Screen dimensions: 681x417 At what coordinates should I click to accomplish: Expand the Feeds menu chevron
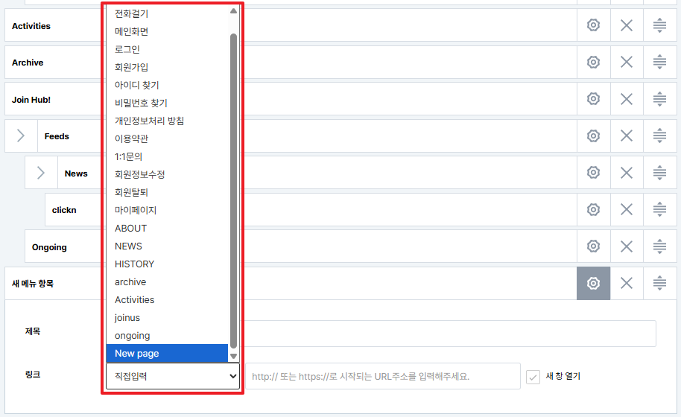[21, 136]
